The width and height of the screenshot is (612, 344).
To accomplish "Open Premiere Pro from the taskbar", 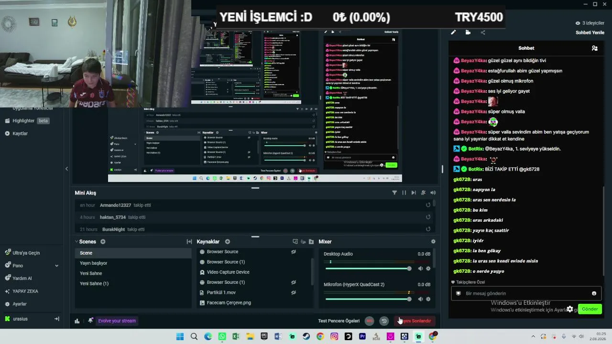I will [x=362, y=337].
